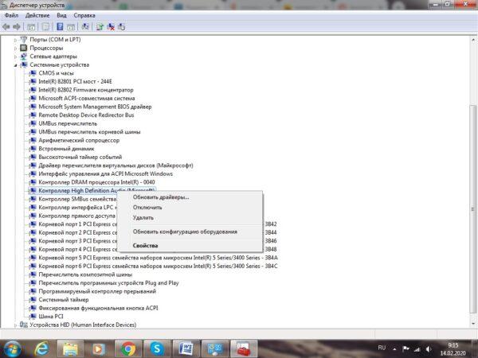This screenshot has width=478, height=358.
Task: Click the Back arrow toolbar icon
Action: [6, 27]
